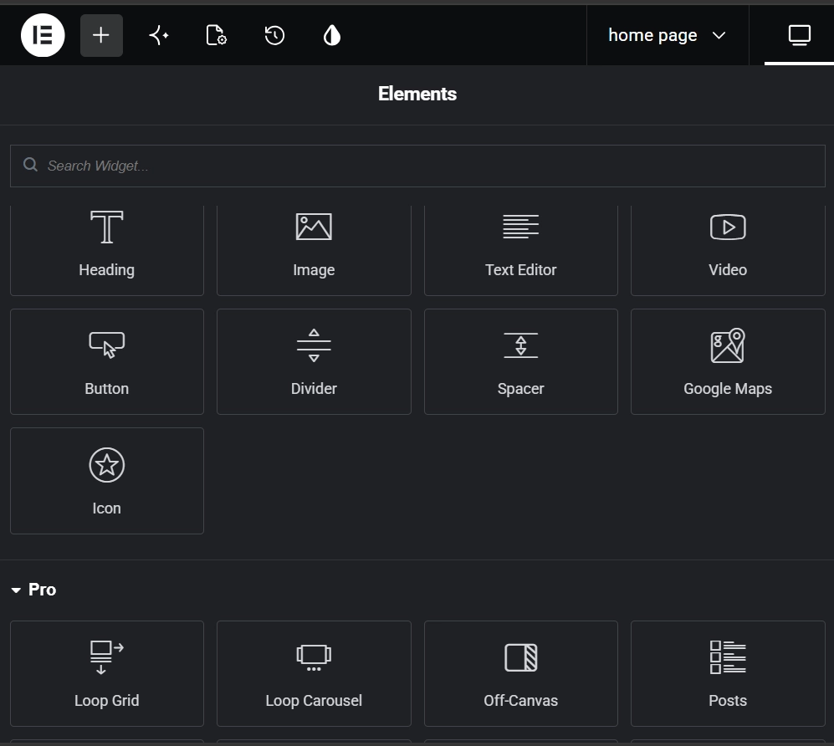Click the Add Element plus button
Screen dimensions: 834x746
(x=101, y=36)
